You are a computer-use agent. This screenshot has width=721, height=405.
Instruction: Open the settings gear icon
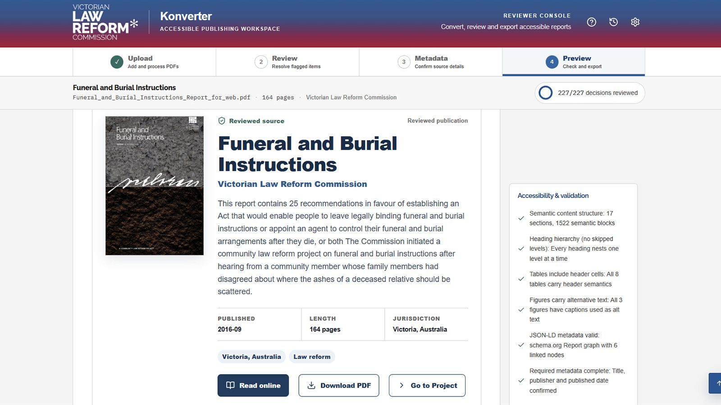635,22
